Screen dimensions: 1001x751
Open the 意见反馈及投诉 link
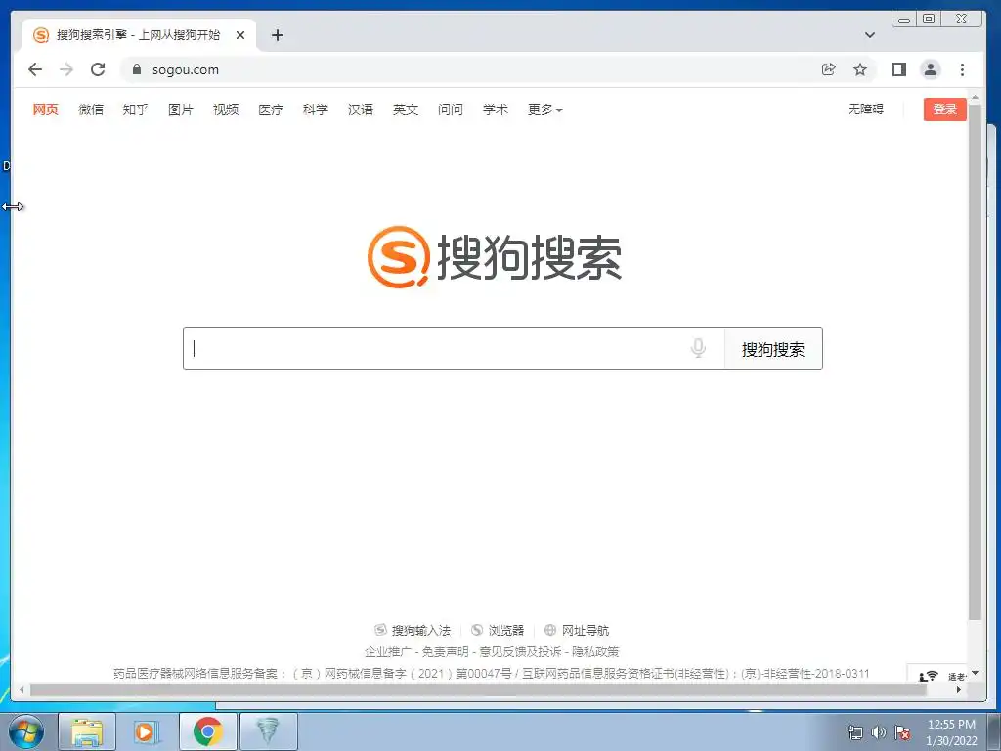520,651
